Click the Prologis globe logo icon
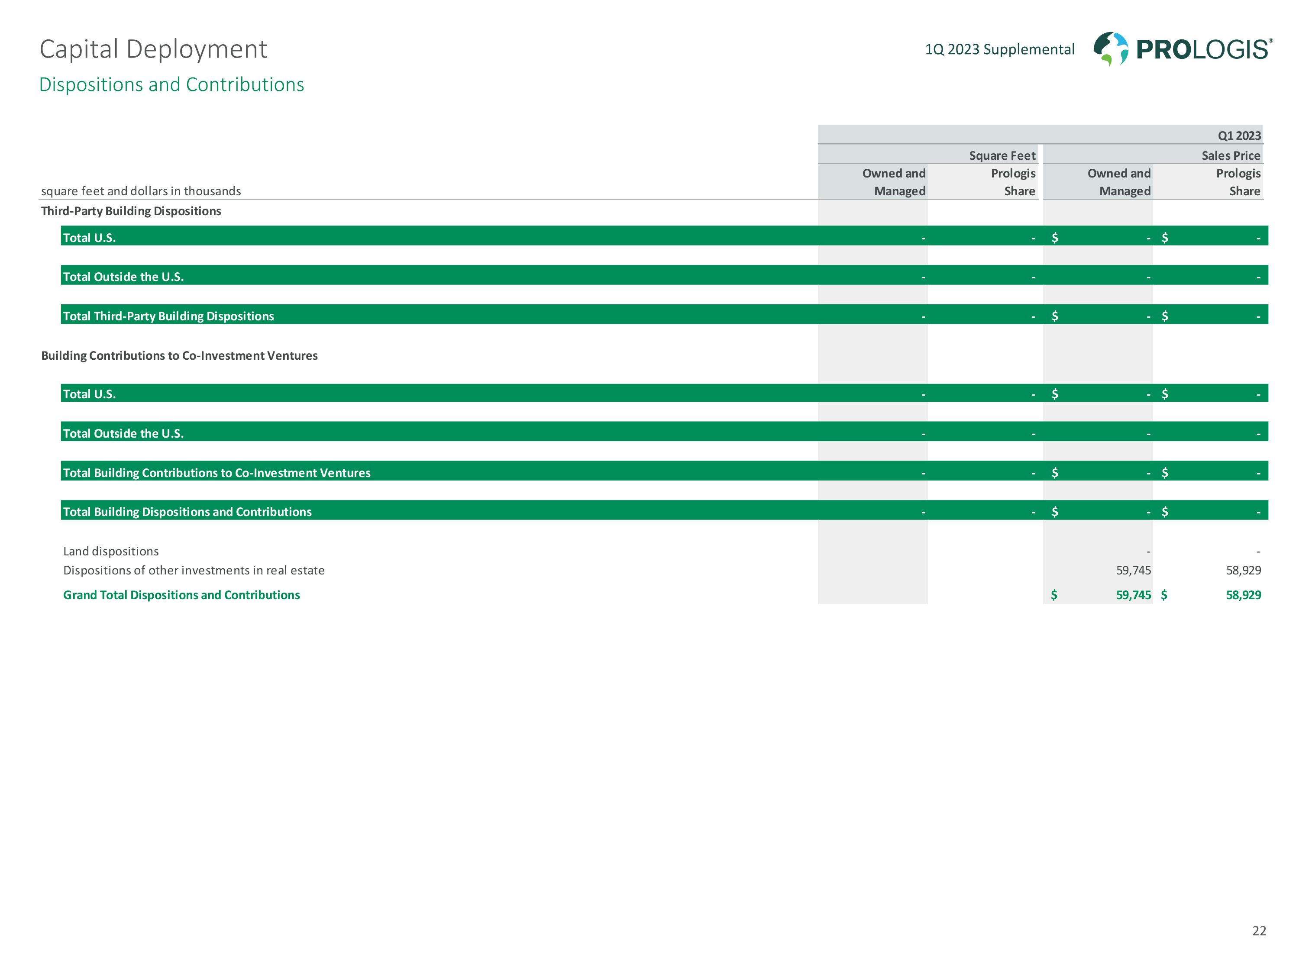The width and height of the screenshot is (1299, 974). point(1110,49)
